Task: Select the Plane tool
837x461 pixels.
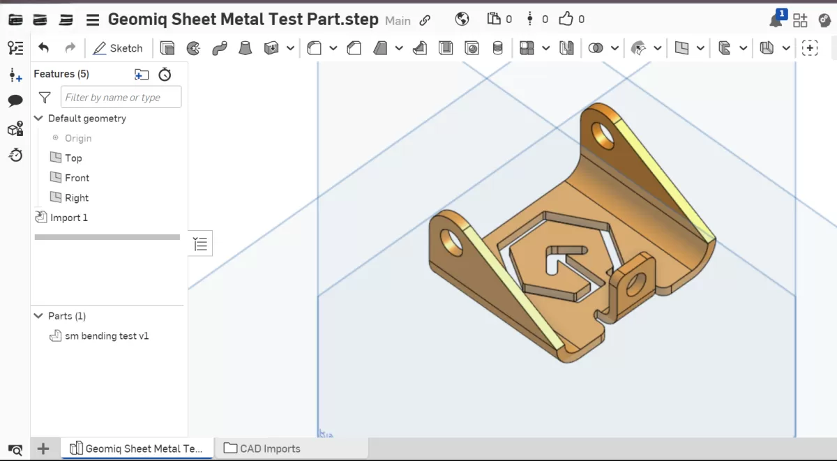Action: pos(682,48)
